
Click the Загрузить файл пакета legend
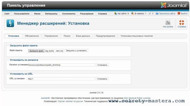point(24,46)
